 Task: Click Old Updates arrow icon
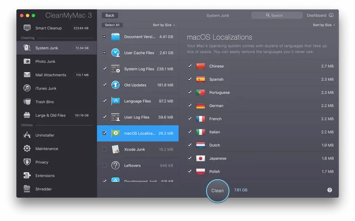[115, 85]
